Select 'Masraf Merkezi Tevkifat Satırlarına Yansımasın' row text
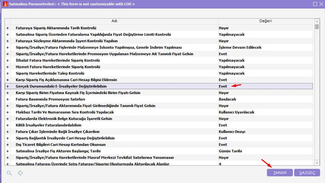The image size is (325, 183). (95, 158)
